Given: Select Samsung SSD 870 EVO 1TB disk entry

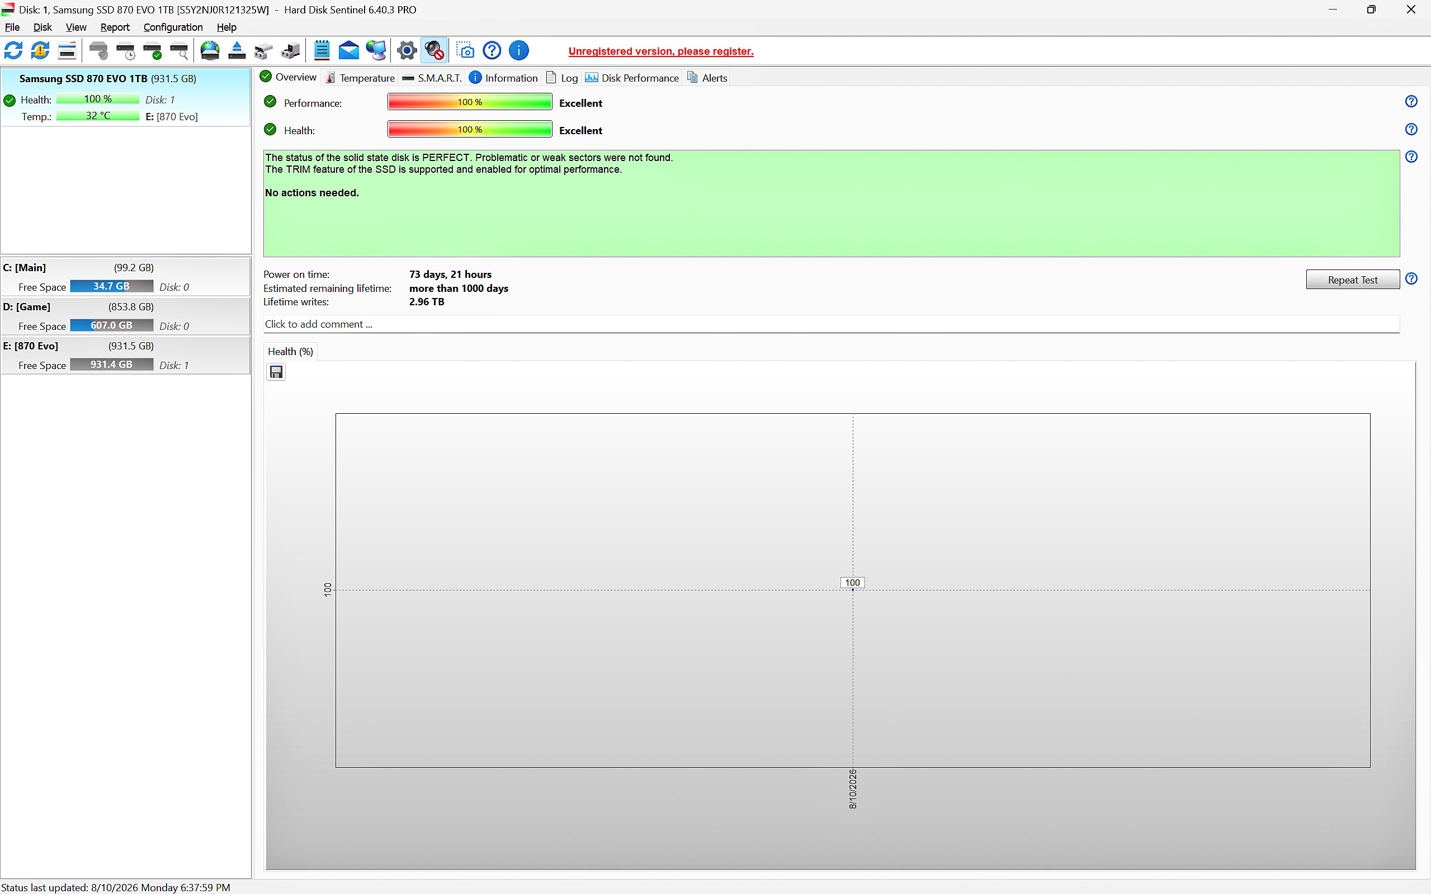Looking at the screenshot, I should pos(126,97).
